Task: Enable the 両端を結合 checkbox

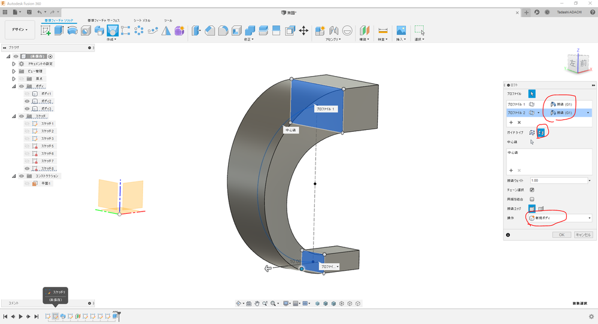Action: point(532,199)
